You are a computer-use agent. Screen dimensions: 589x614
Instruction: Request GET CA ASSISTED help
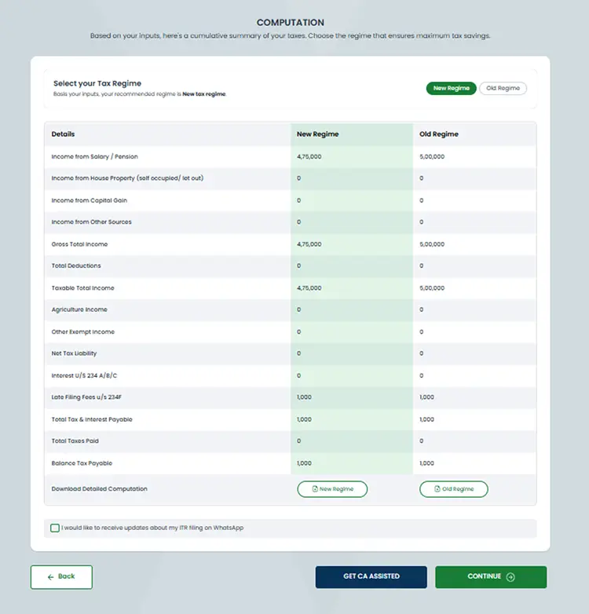pyautogui.click(x=371, y=577)
